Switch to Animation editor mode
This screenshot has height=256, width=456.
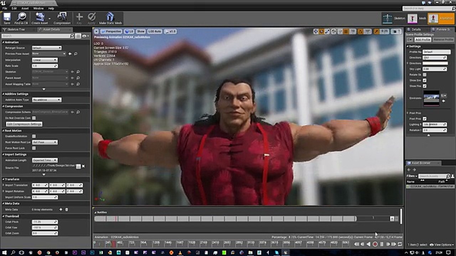(441, 18)
